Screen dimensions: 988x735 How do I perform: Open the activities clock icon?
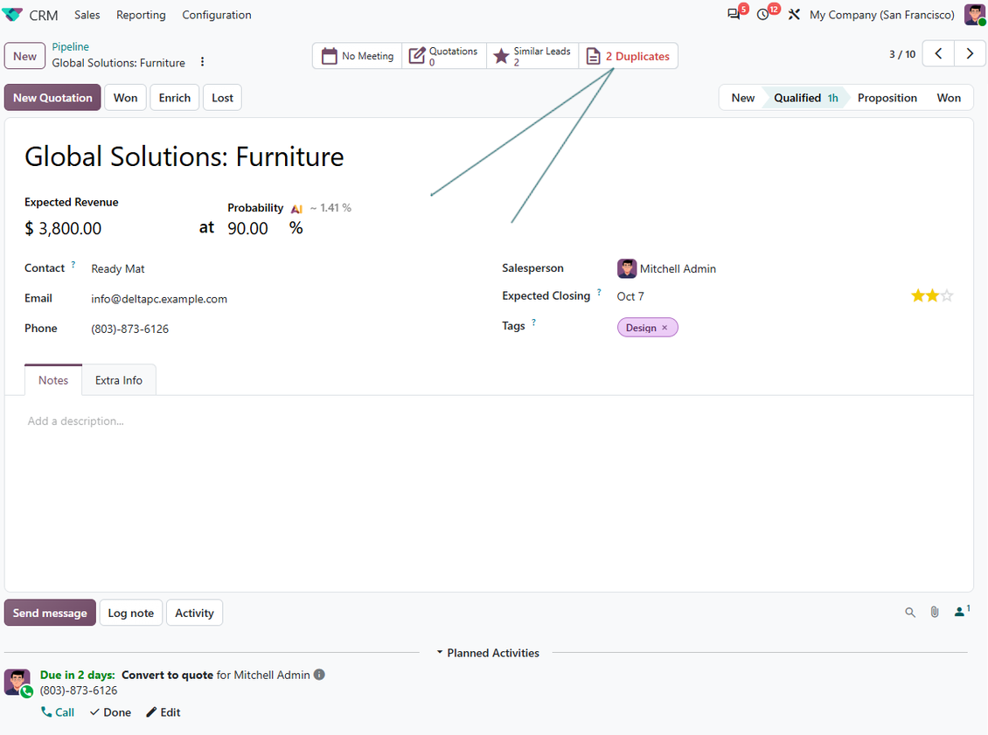pos(763,15)
